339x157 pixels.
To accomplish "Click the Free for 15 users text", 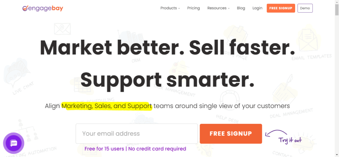I will [x=104, y=149].
